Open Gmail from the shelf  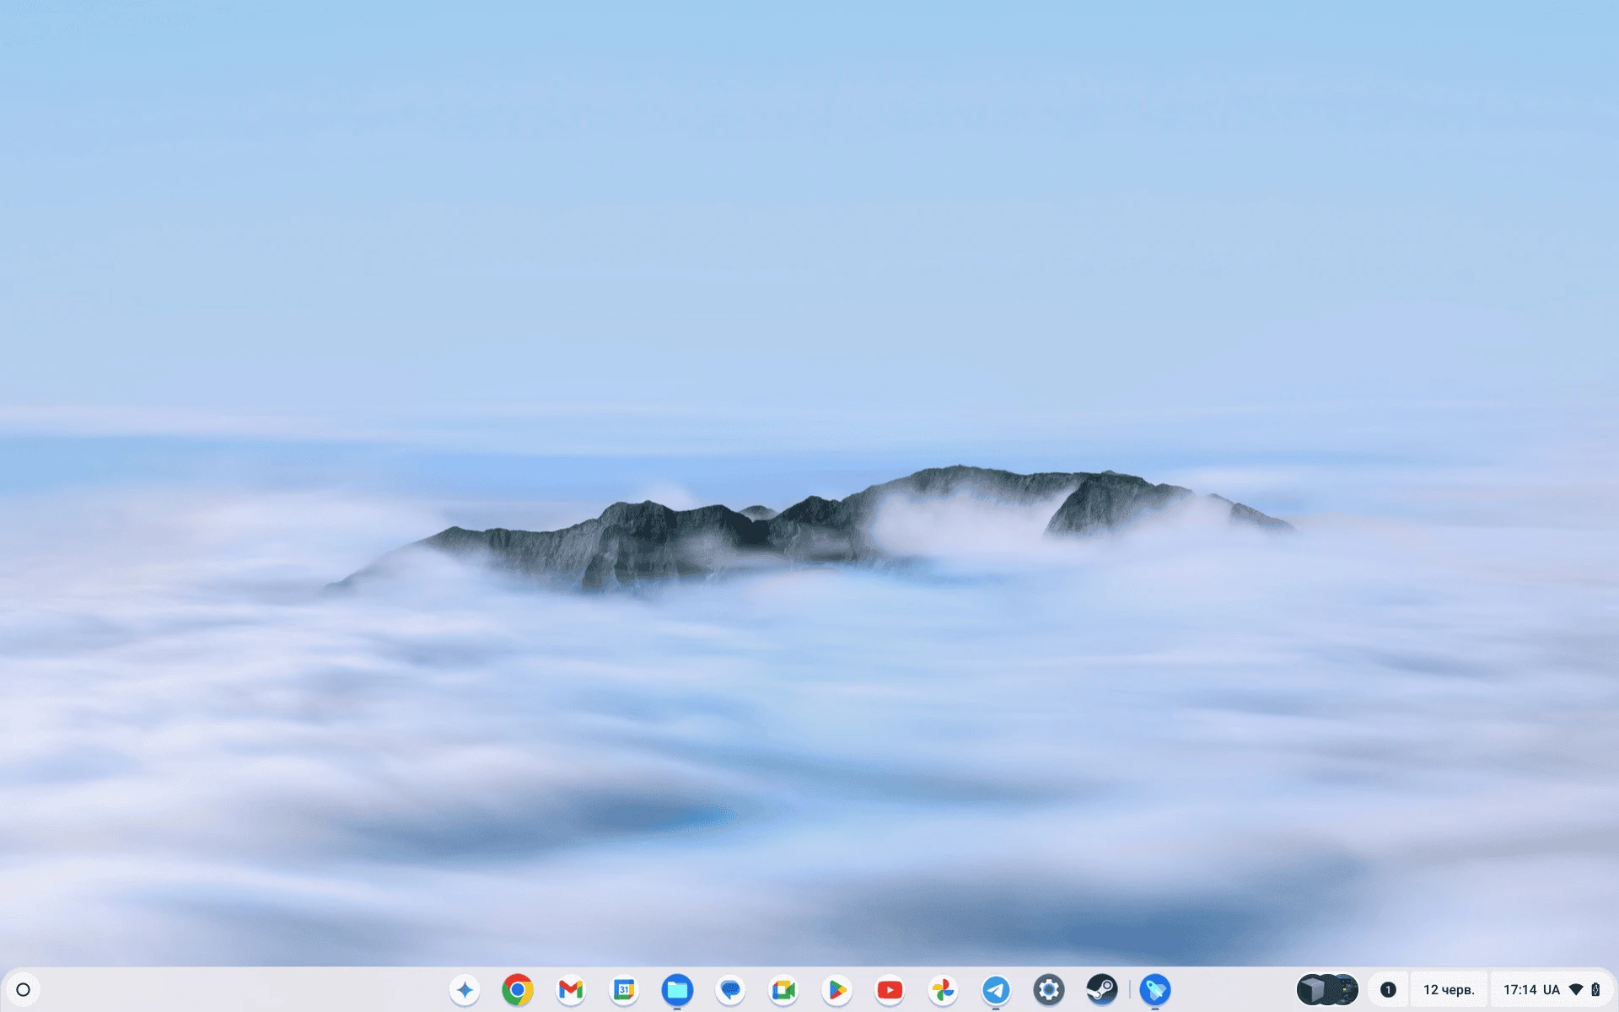point(571,989)
